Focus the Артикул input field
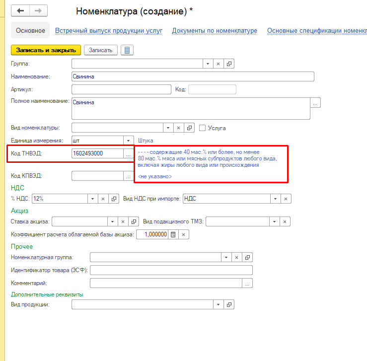The image size is (367, 361). click(x=121, y=89)
